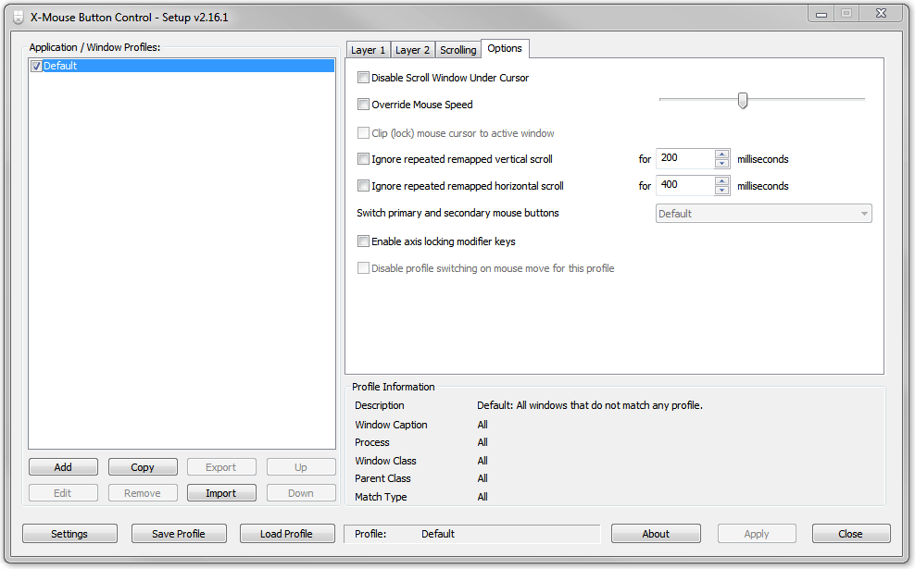This screenshot has width=915, height=569.
Task: Toggle Clip mouse cursor to active window
Action: tap(363, 133)
